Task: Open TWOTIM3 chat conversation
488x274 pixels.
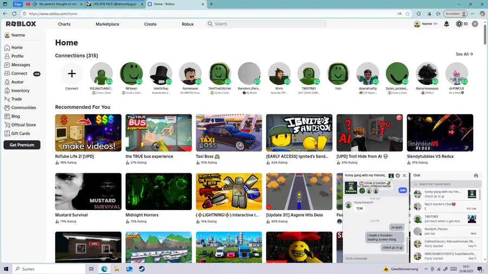Action: point(446,219)
